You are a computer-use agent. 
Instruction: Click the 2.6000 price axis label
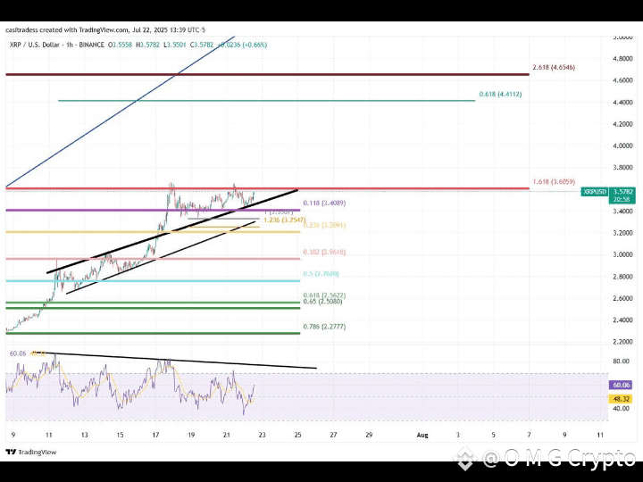(x=622, y=298)
